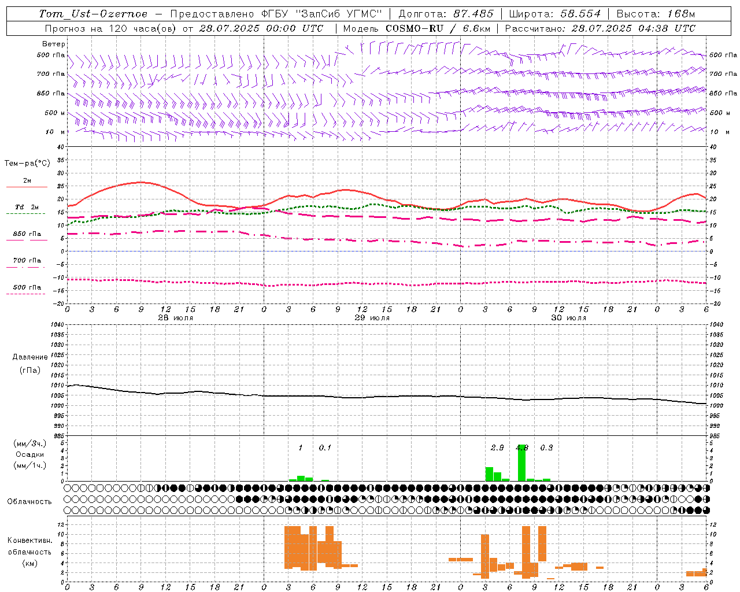Click the 'Высота: 168м' header value

tap(656, 14)
